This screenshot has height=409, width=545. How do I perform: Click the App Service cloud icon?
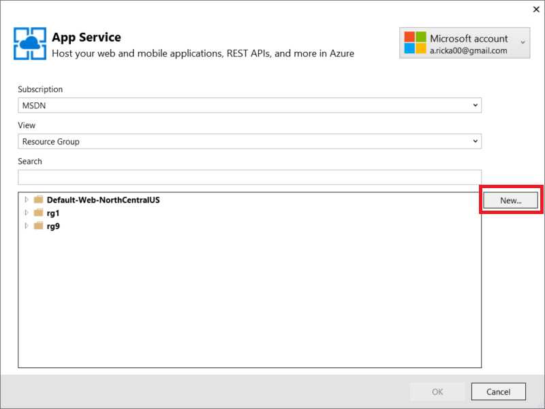pos(30,44)
